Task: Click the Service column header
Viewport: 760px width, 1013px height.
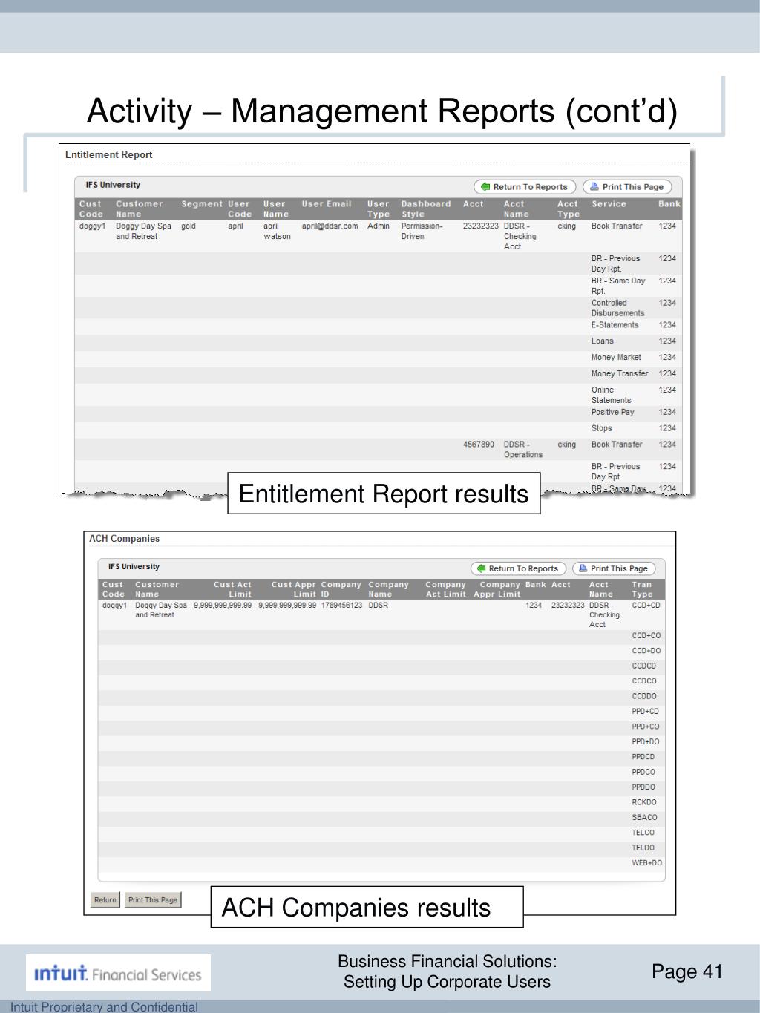Action: coord(609,204)
